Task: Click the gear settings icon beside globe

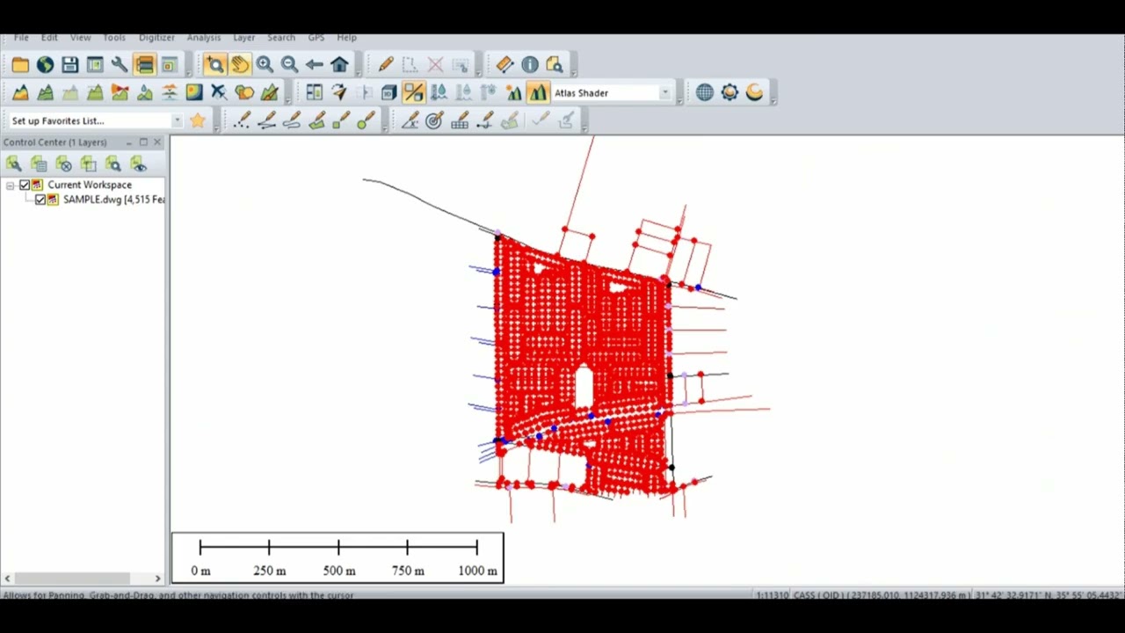Action: pos(729,92)
